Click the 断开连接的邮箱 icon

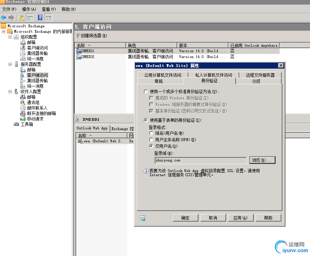point(23,113)
